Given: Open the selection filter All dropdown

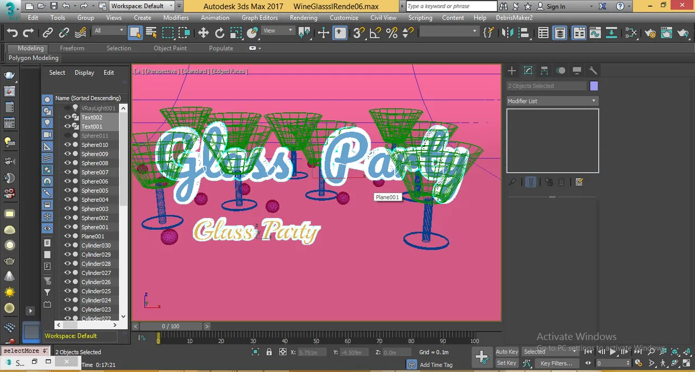Looking at the screenshot, I should 109,31.
